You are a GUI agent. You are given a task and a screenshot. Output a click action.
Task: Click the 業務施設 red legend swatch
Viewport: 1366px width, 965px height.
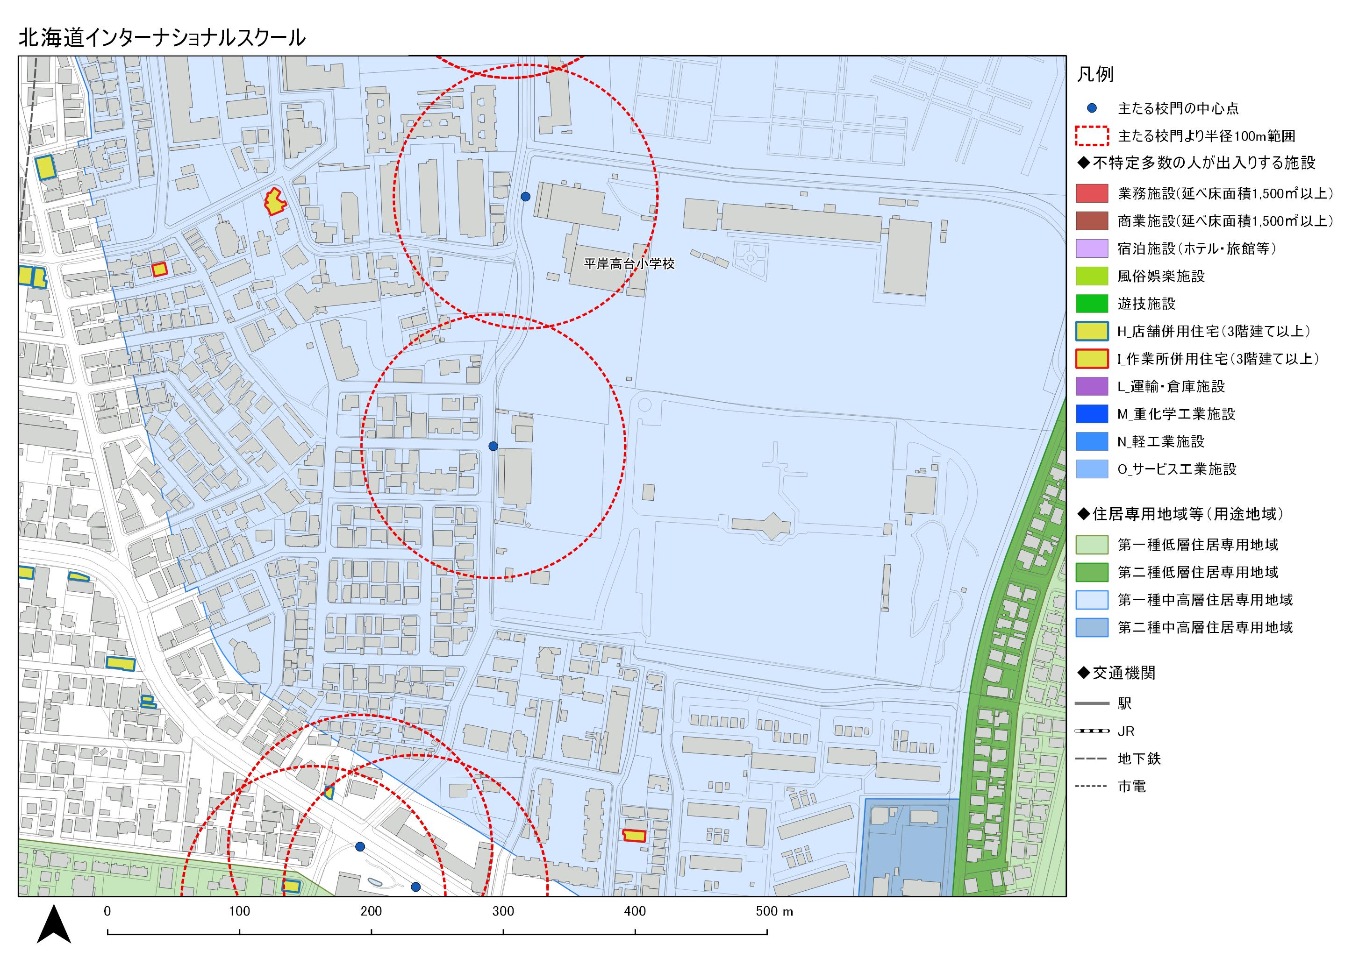[1092, 193]
